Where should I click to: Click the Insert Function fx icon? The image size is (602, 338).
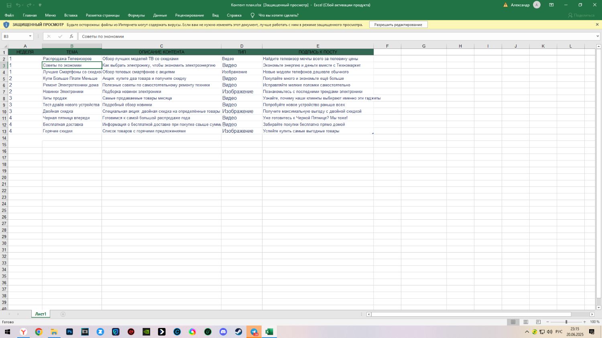pos(71,36)
